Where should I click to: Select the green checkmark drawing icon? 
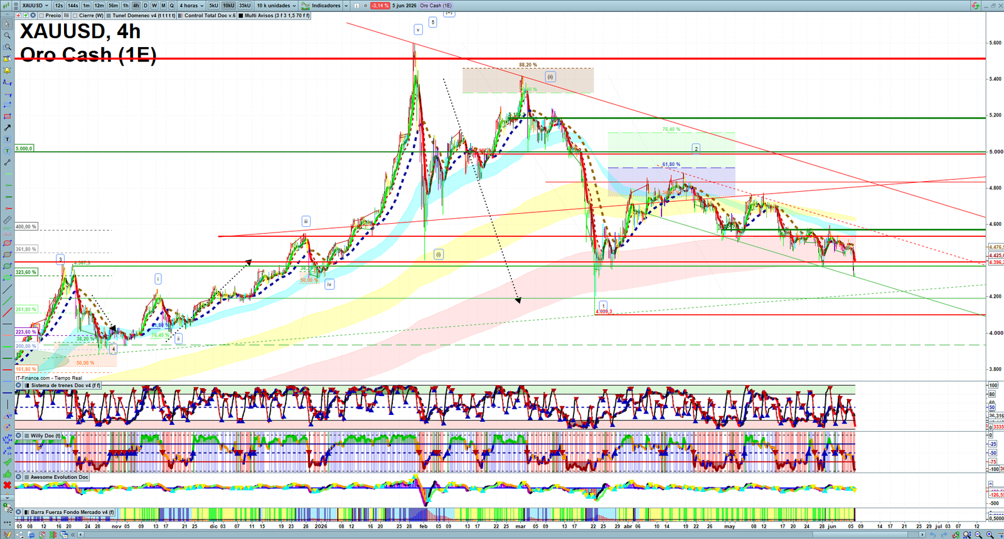(x=8, y=462)
